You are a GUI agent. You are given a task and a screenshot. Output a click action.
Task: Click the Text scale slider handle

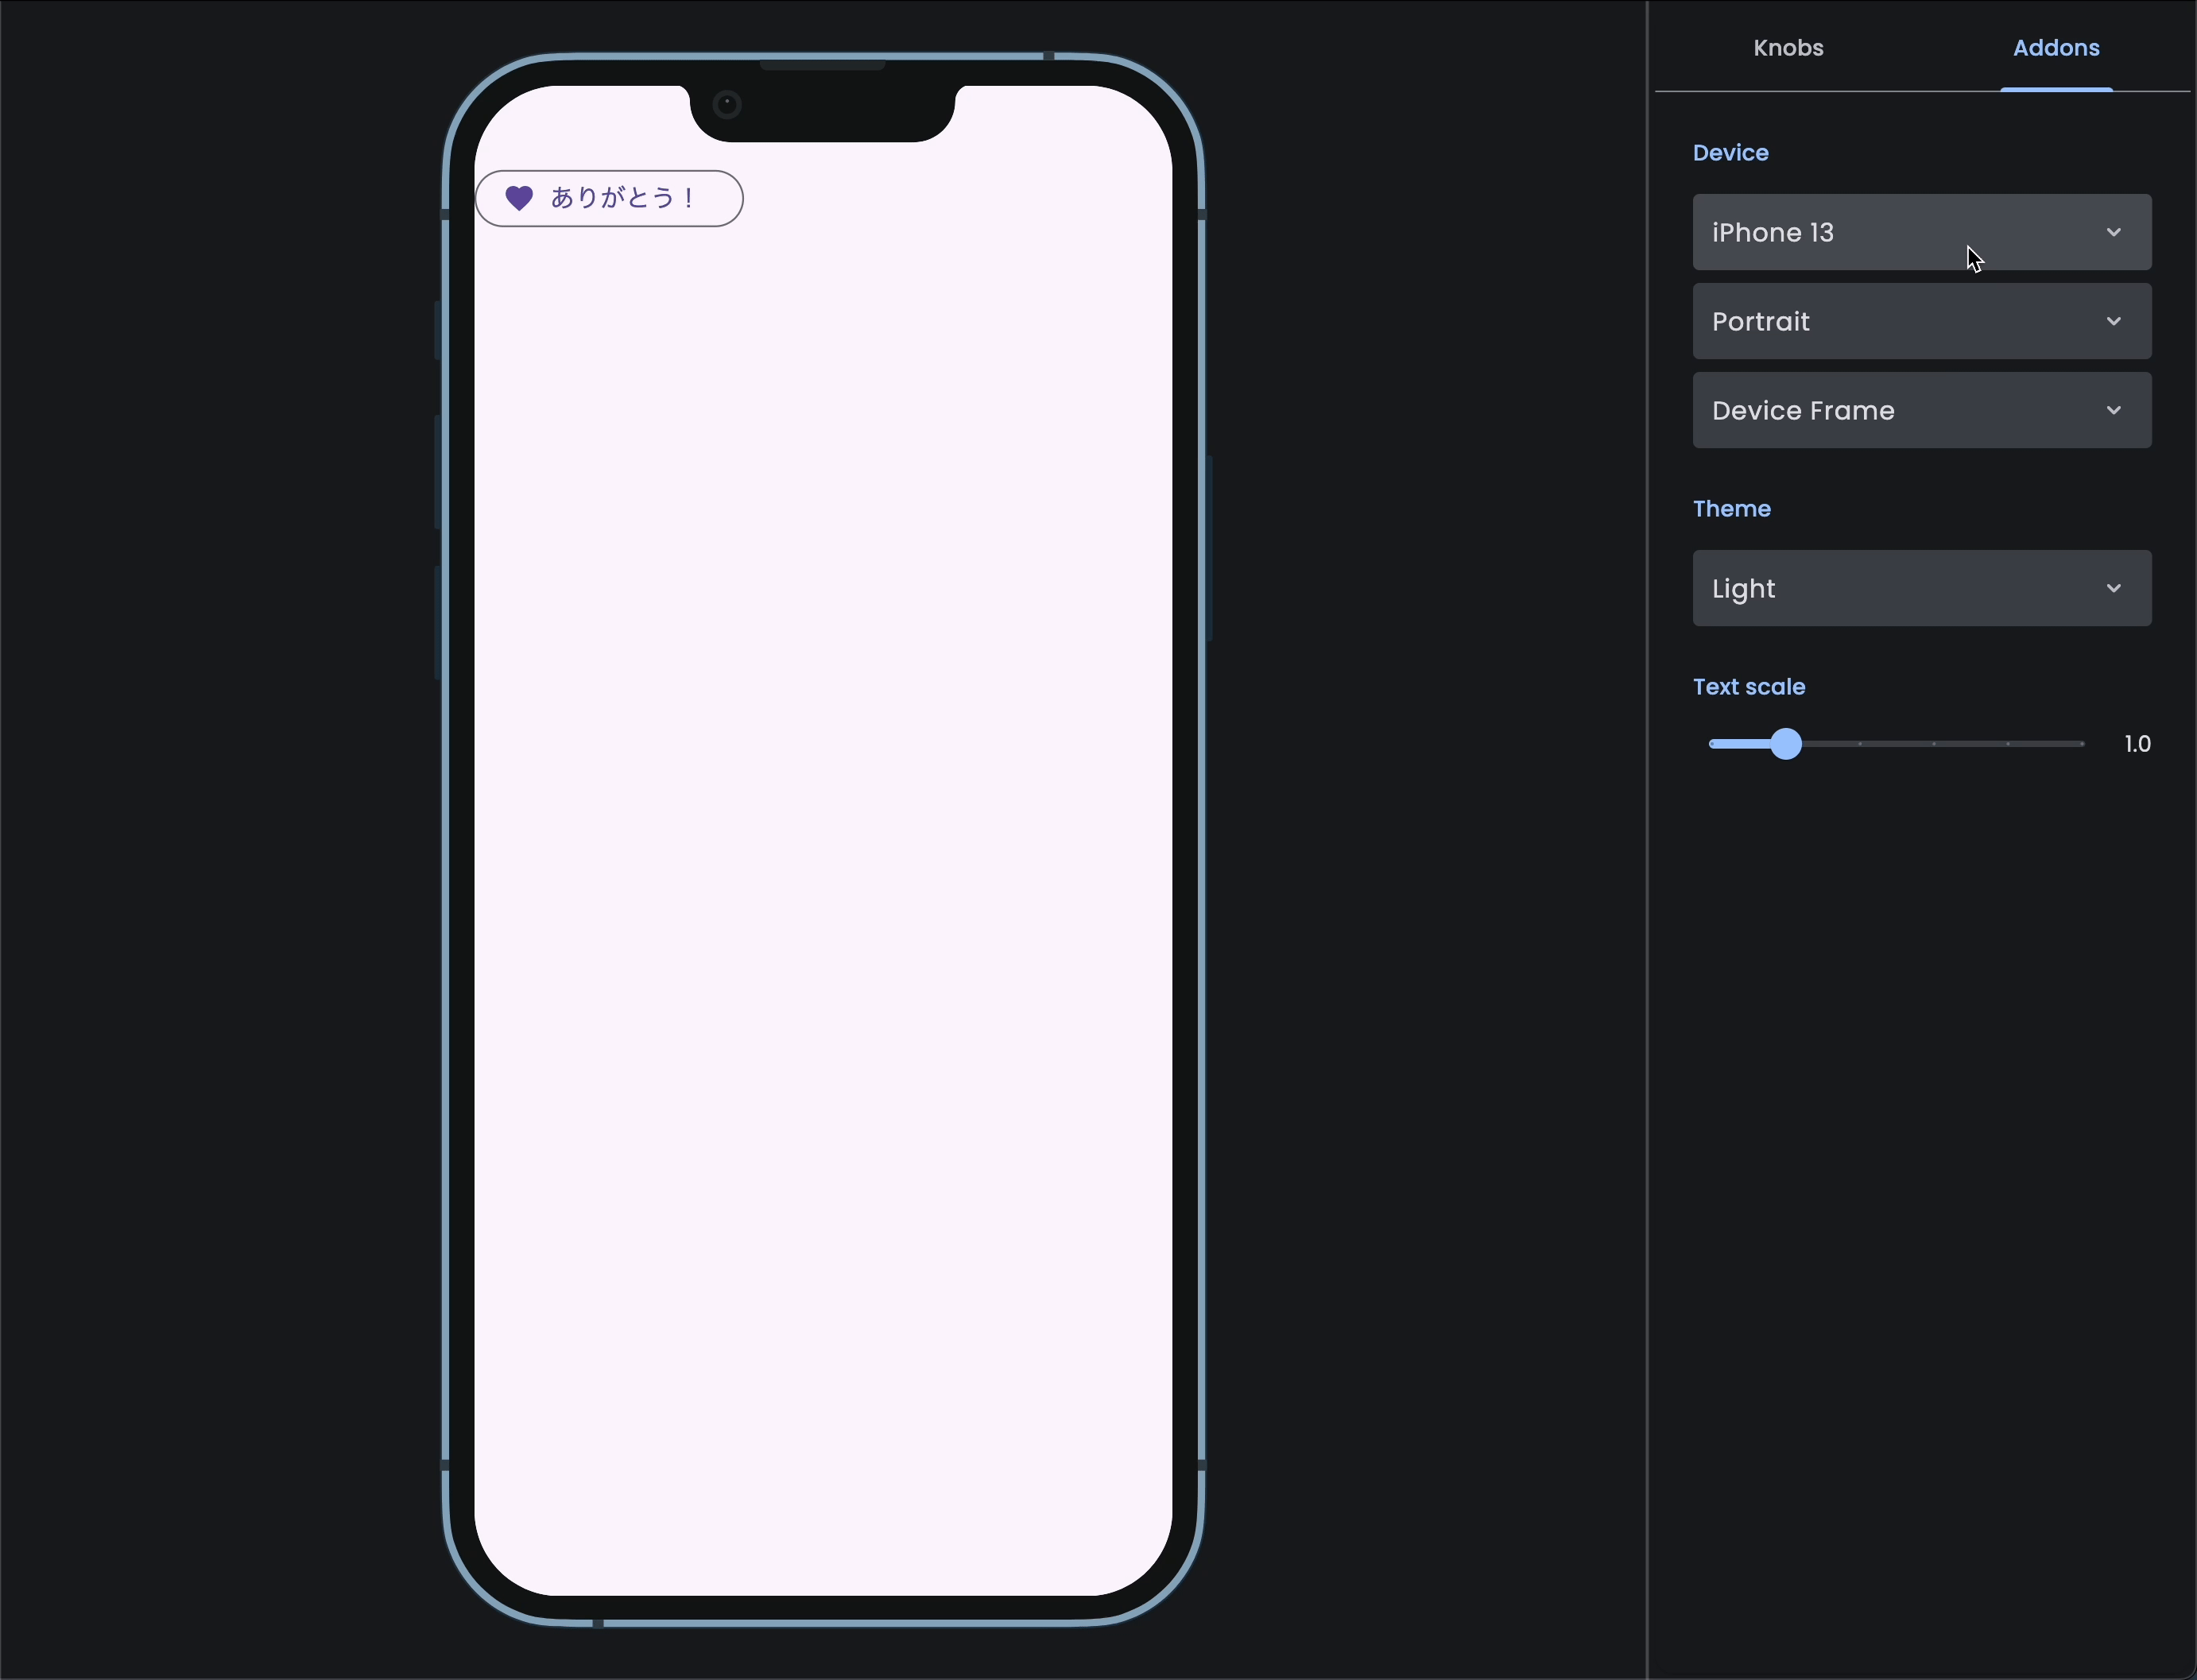[1785, 744]
